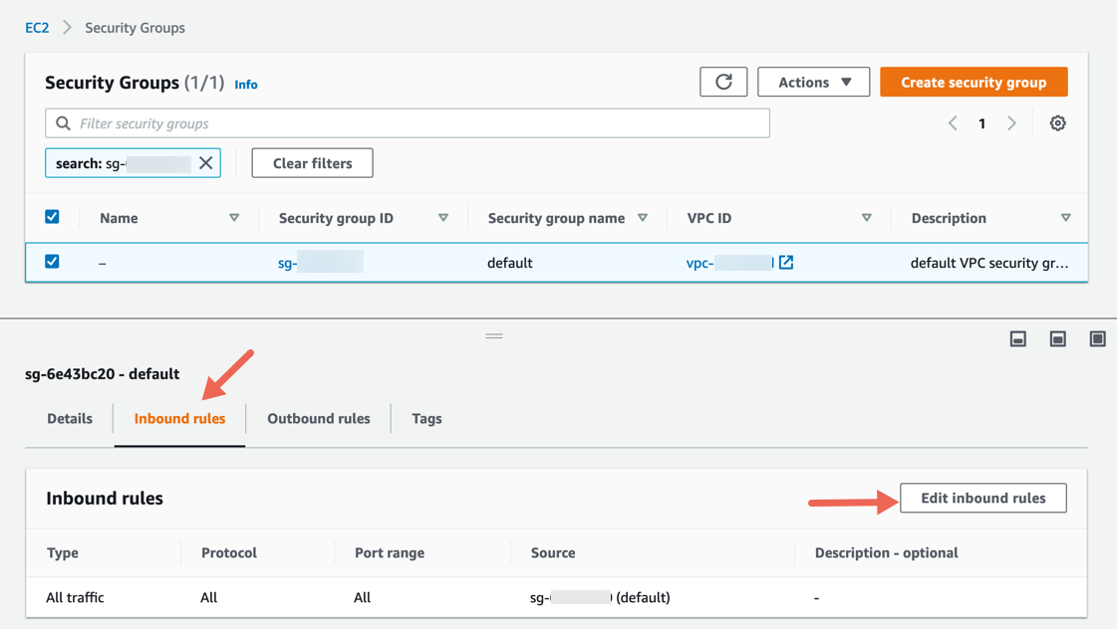Go to the next page arrow

[x=1011, y=123]
